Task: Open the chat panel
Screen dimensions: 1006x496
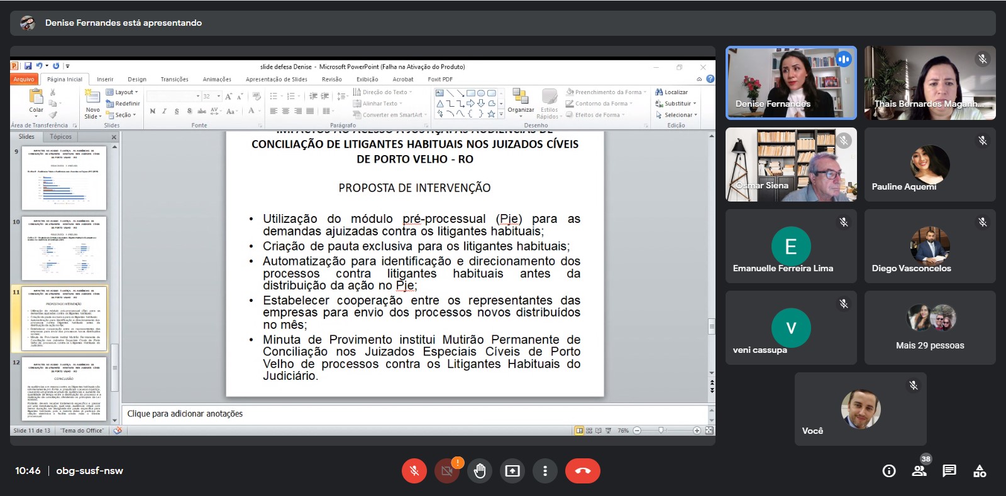Action: tap(949, 471)
